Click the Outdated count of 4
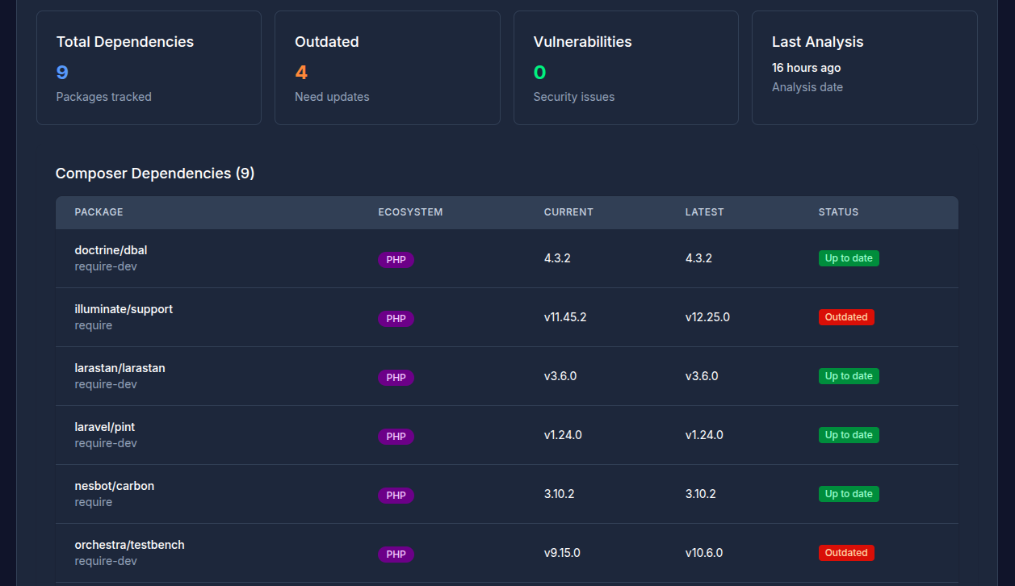 [x=301, y=73]
